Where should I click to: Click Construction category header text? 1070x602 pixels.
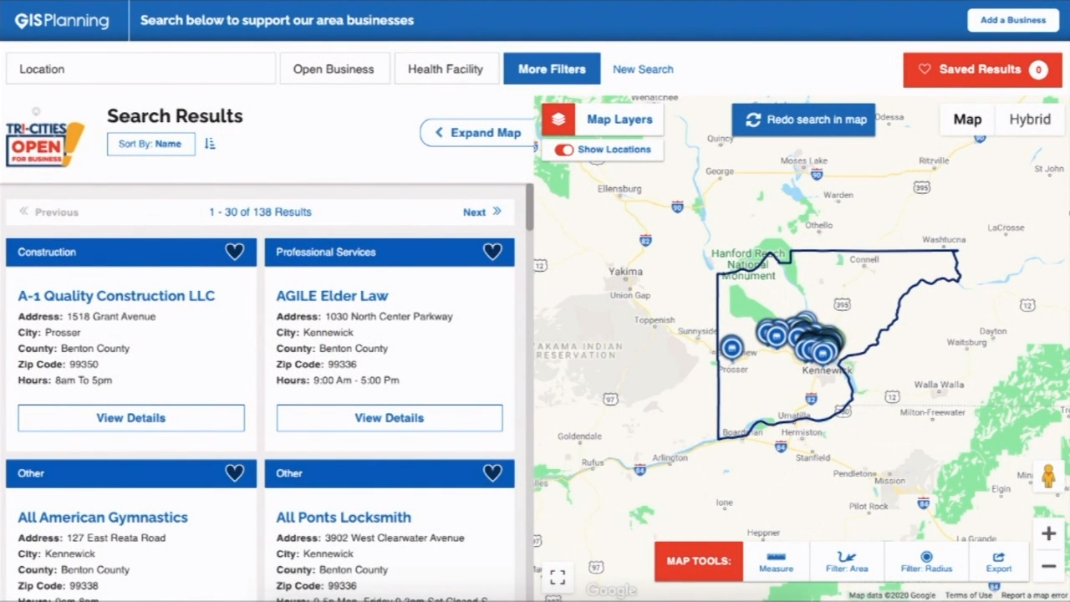point(47,252)
